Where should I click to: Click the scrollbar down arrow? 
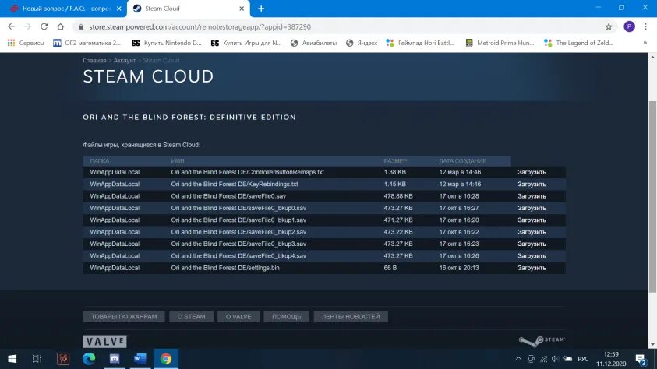[x=652, y=345]
